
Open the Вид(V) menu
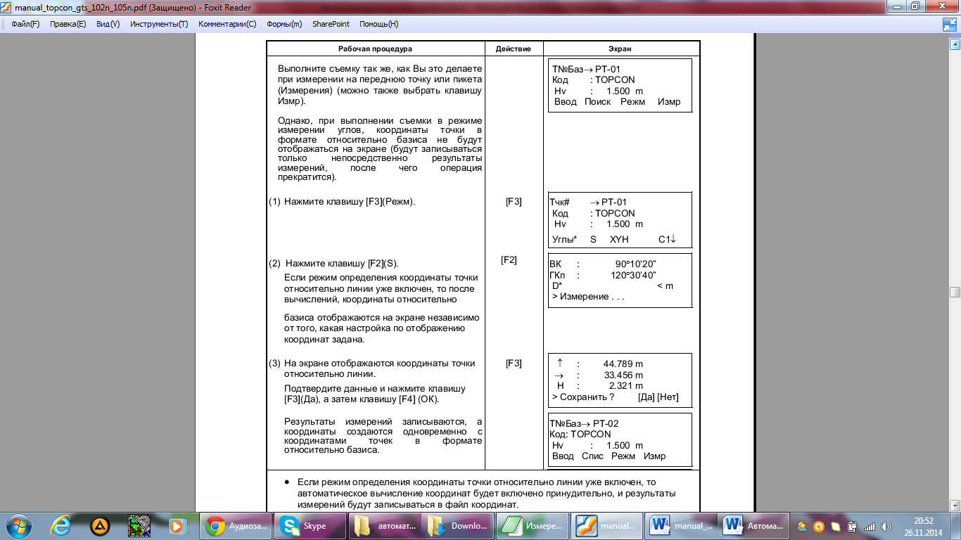[108, 24]
